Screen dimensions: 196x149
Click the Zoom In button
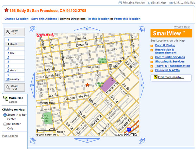click(x=15, y=32)
